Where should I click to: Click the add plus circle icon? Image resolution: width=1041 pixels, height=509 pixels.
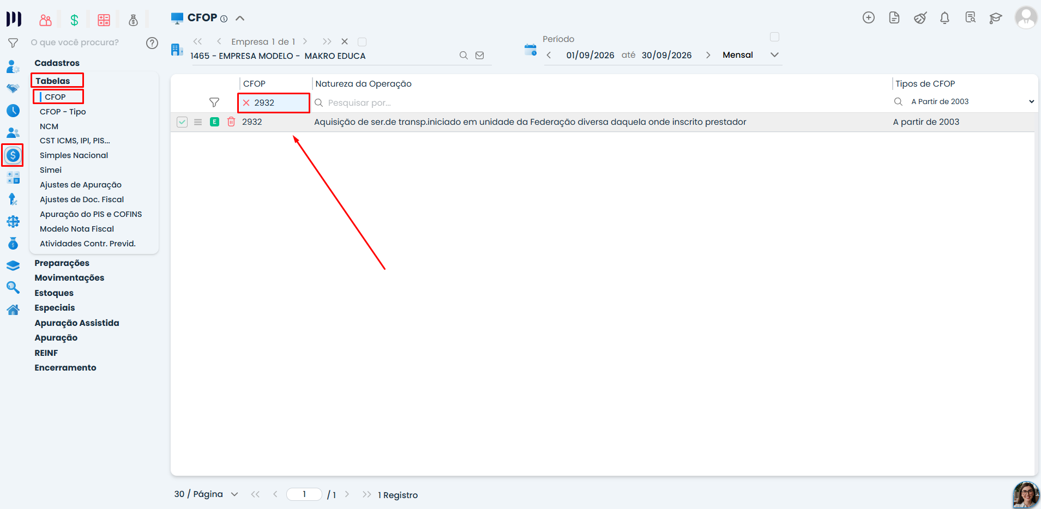869,17
